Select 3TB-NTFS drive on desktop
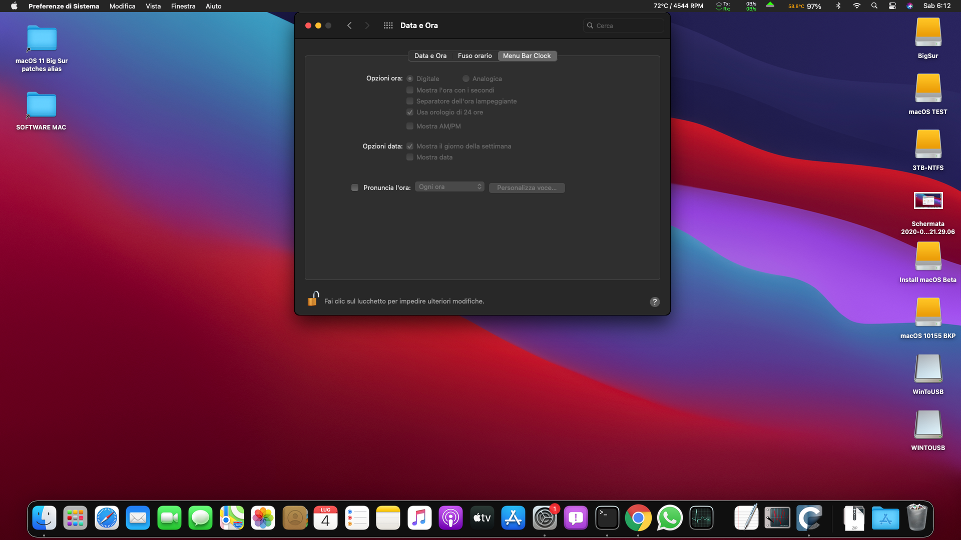Viewport: 961px width, 540px height. (x=928, y=145)
